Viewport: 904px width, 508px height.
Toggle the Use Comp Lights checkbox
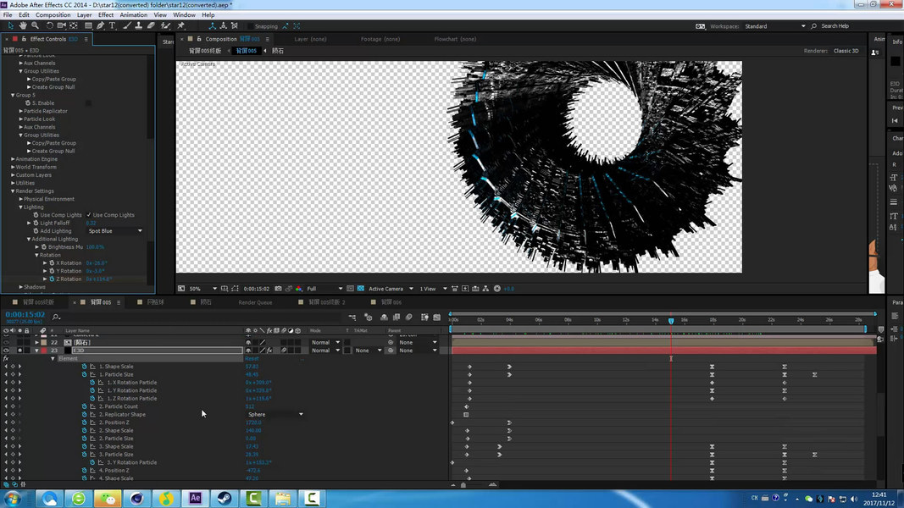(89, 215)
